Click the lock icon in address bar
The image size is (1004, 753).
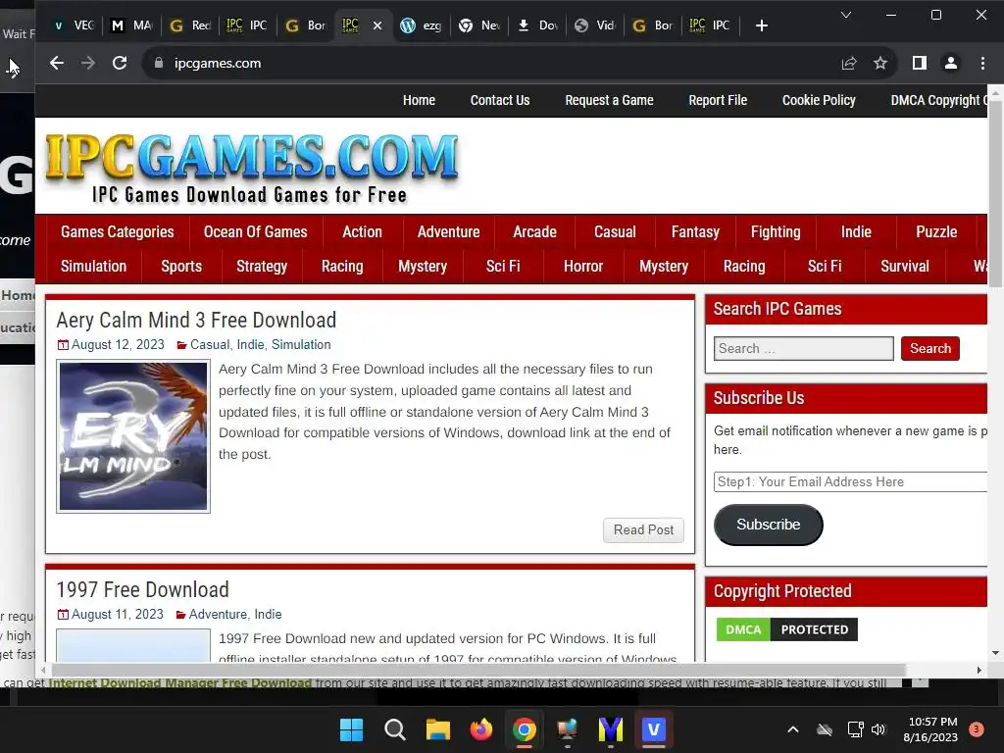point(159,63)
